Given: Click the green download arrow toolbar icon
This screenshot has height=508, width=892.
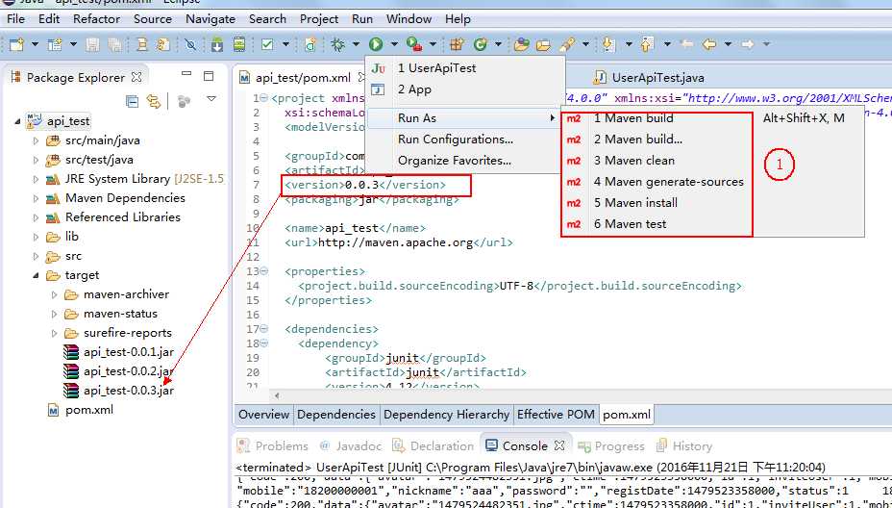Looking at the screenshot, I should pos(217,44).
